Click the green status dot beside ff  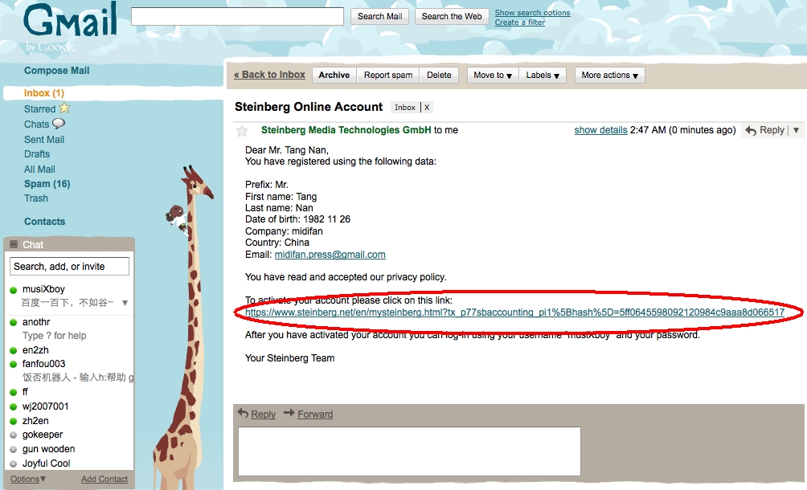14,392
